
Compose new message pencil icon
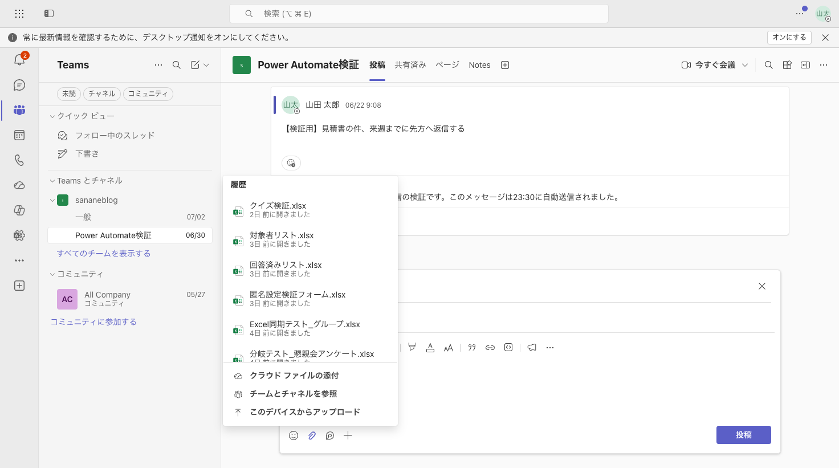(x=195, y=65)
